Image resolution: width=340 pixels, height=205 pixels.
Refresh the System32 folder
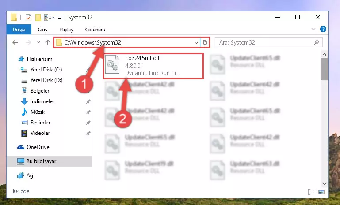pyautogui.click(x=205, y=43)
